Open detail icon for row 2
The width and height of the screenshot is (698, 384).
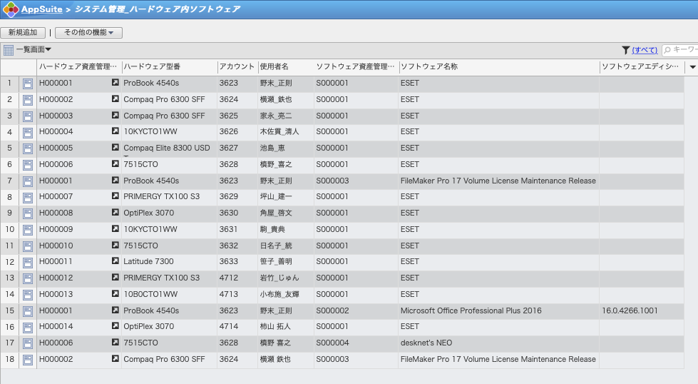tap(28, 100)
